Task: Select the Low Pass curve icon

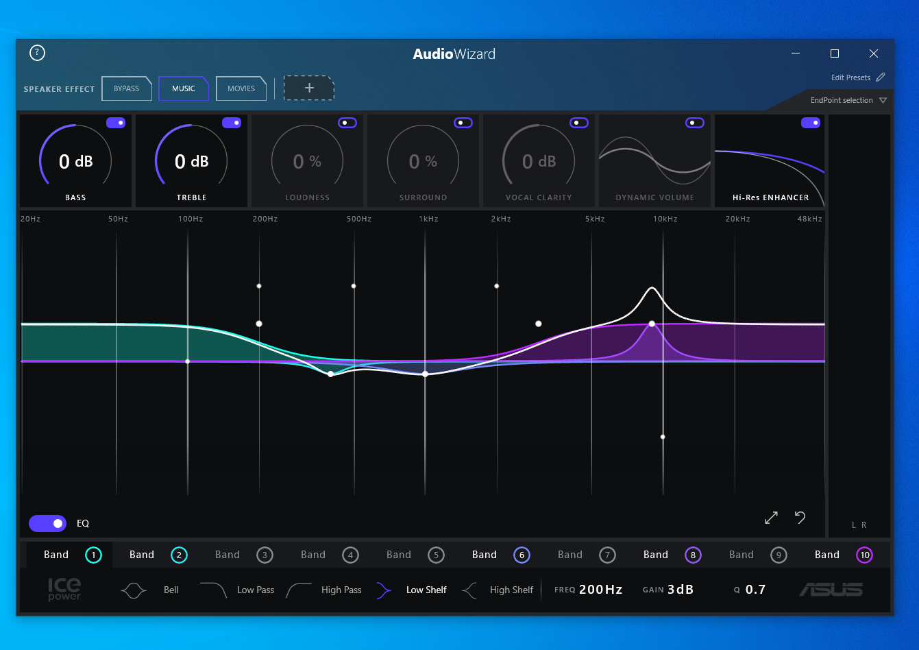Action: tap(214, 590)
